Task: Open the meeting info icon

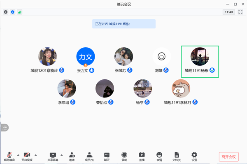Action: [6, 12]
